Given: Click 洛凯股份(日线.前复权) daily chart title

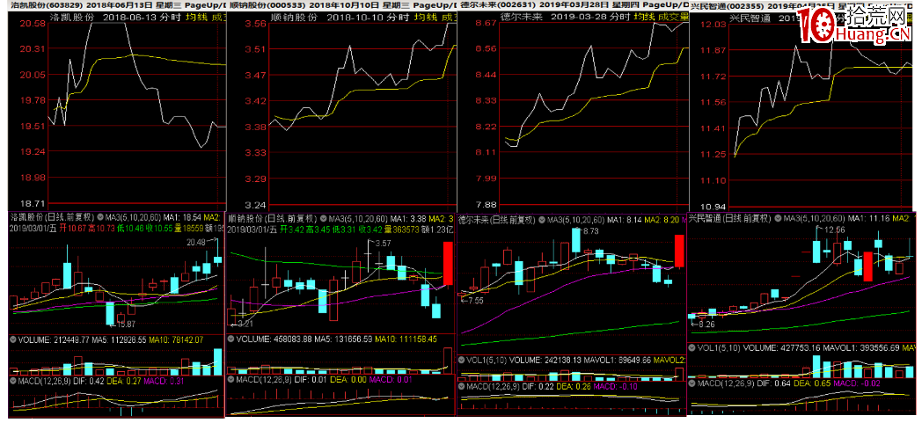Looking at the screenshot, I should (x=52, y=217).
